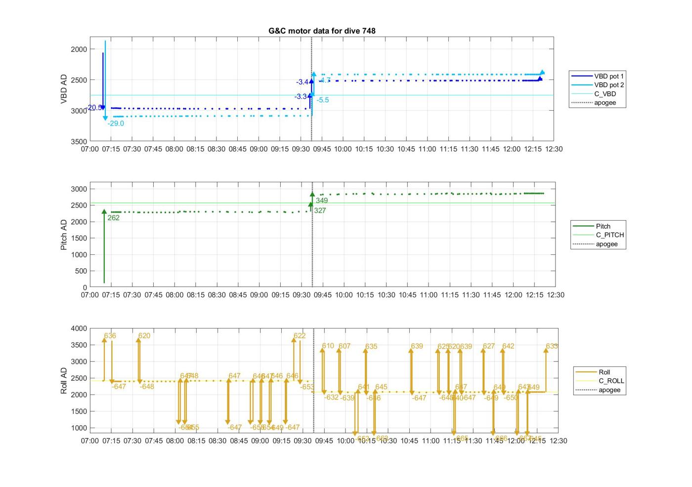This screenshot has width=692, height=487.
Task: Click the '3500' tick on VBD AD axis
Action: click(78, 141)
